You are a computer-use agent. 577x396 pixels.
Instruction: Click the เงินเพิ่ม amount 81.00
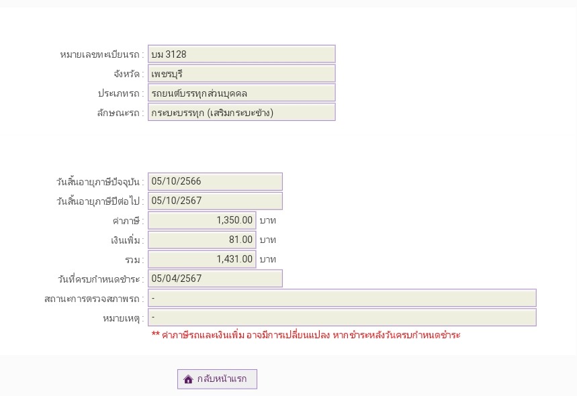click(202, 240)
